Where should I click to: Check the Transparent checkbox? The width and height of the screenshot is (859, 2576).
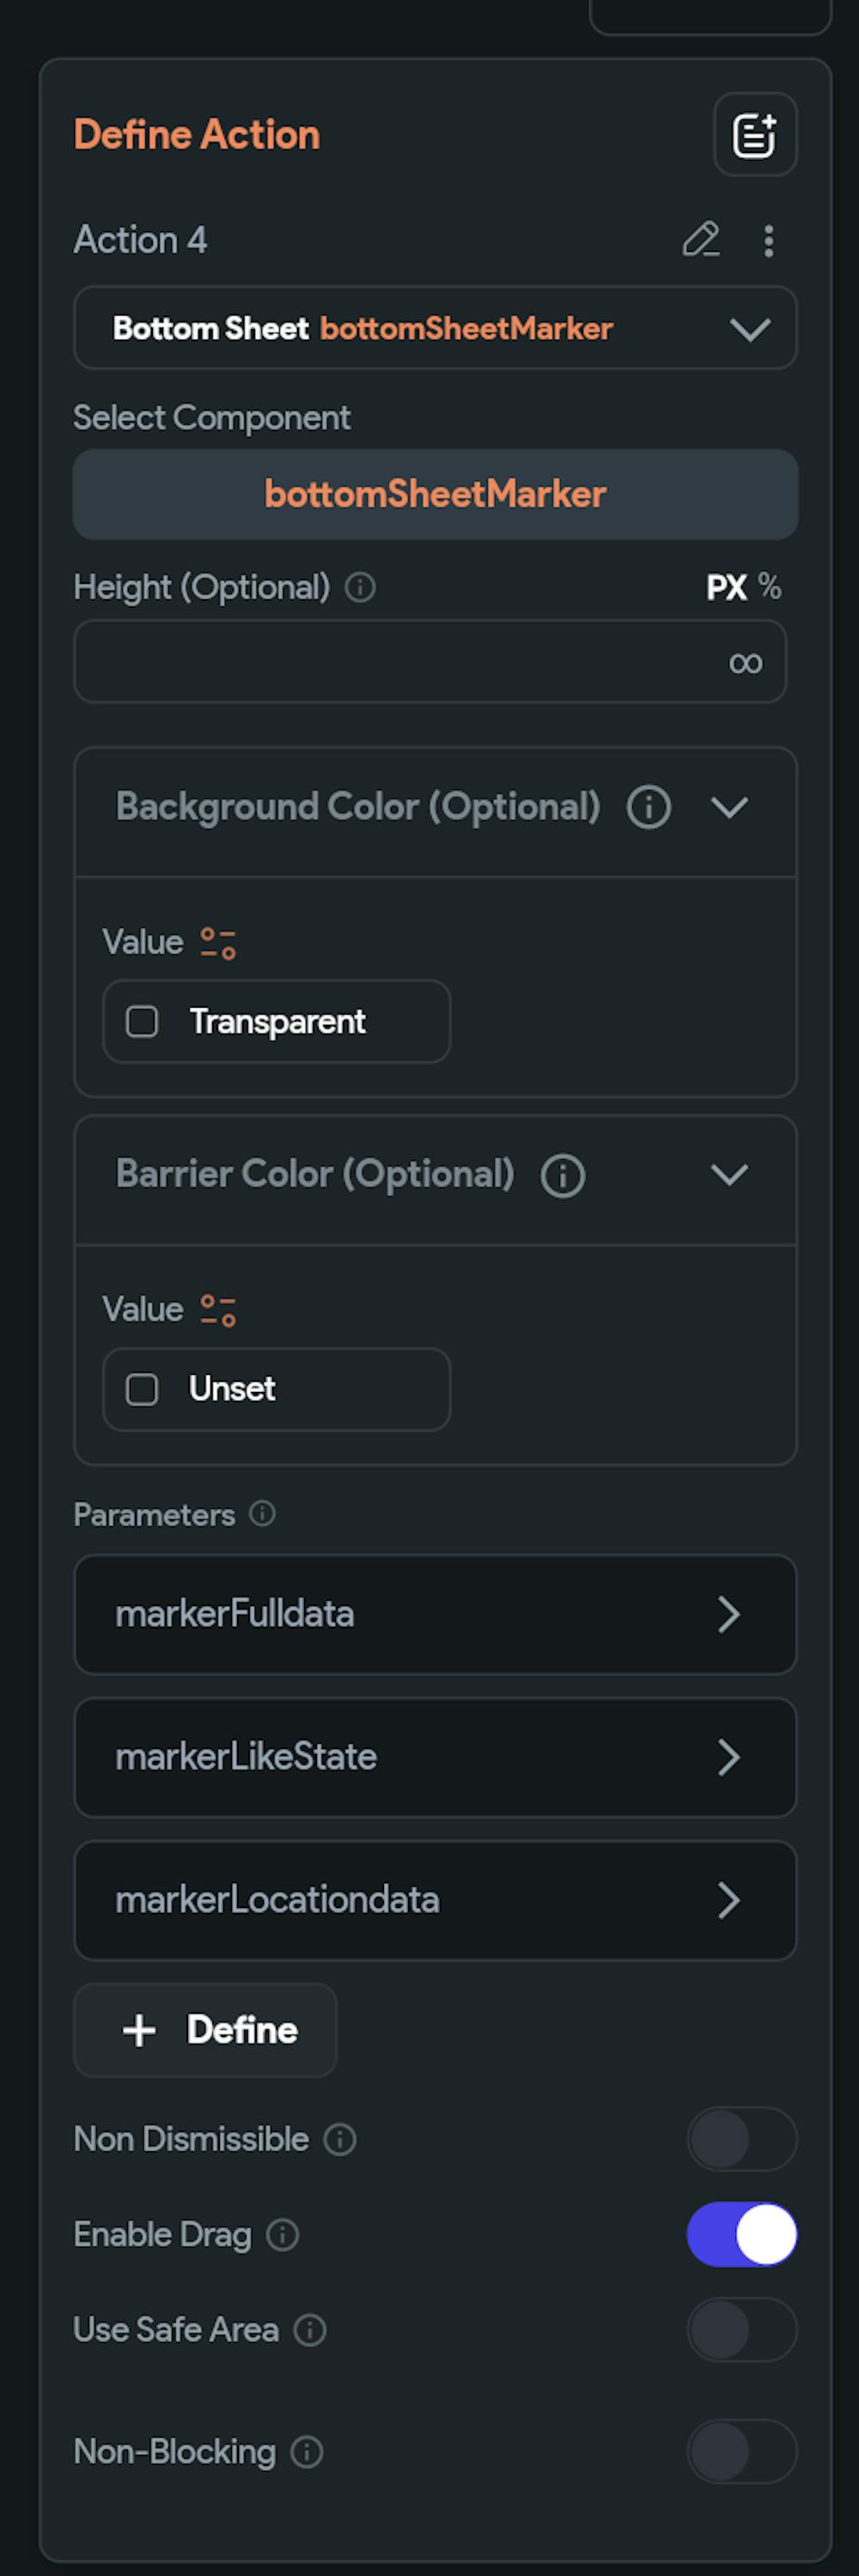(142, 1021)
